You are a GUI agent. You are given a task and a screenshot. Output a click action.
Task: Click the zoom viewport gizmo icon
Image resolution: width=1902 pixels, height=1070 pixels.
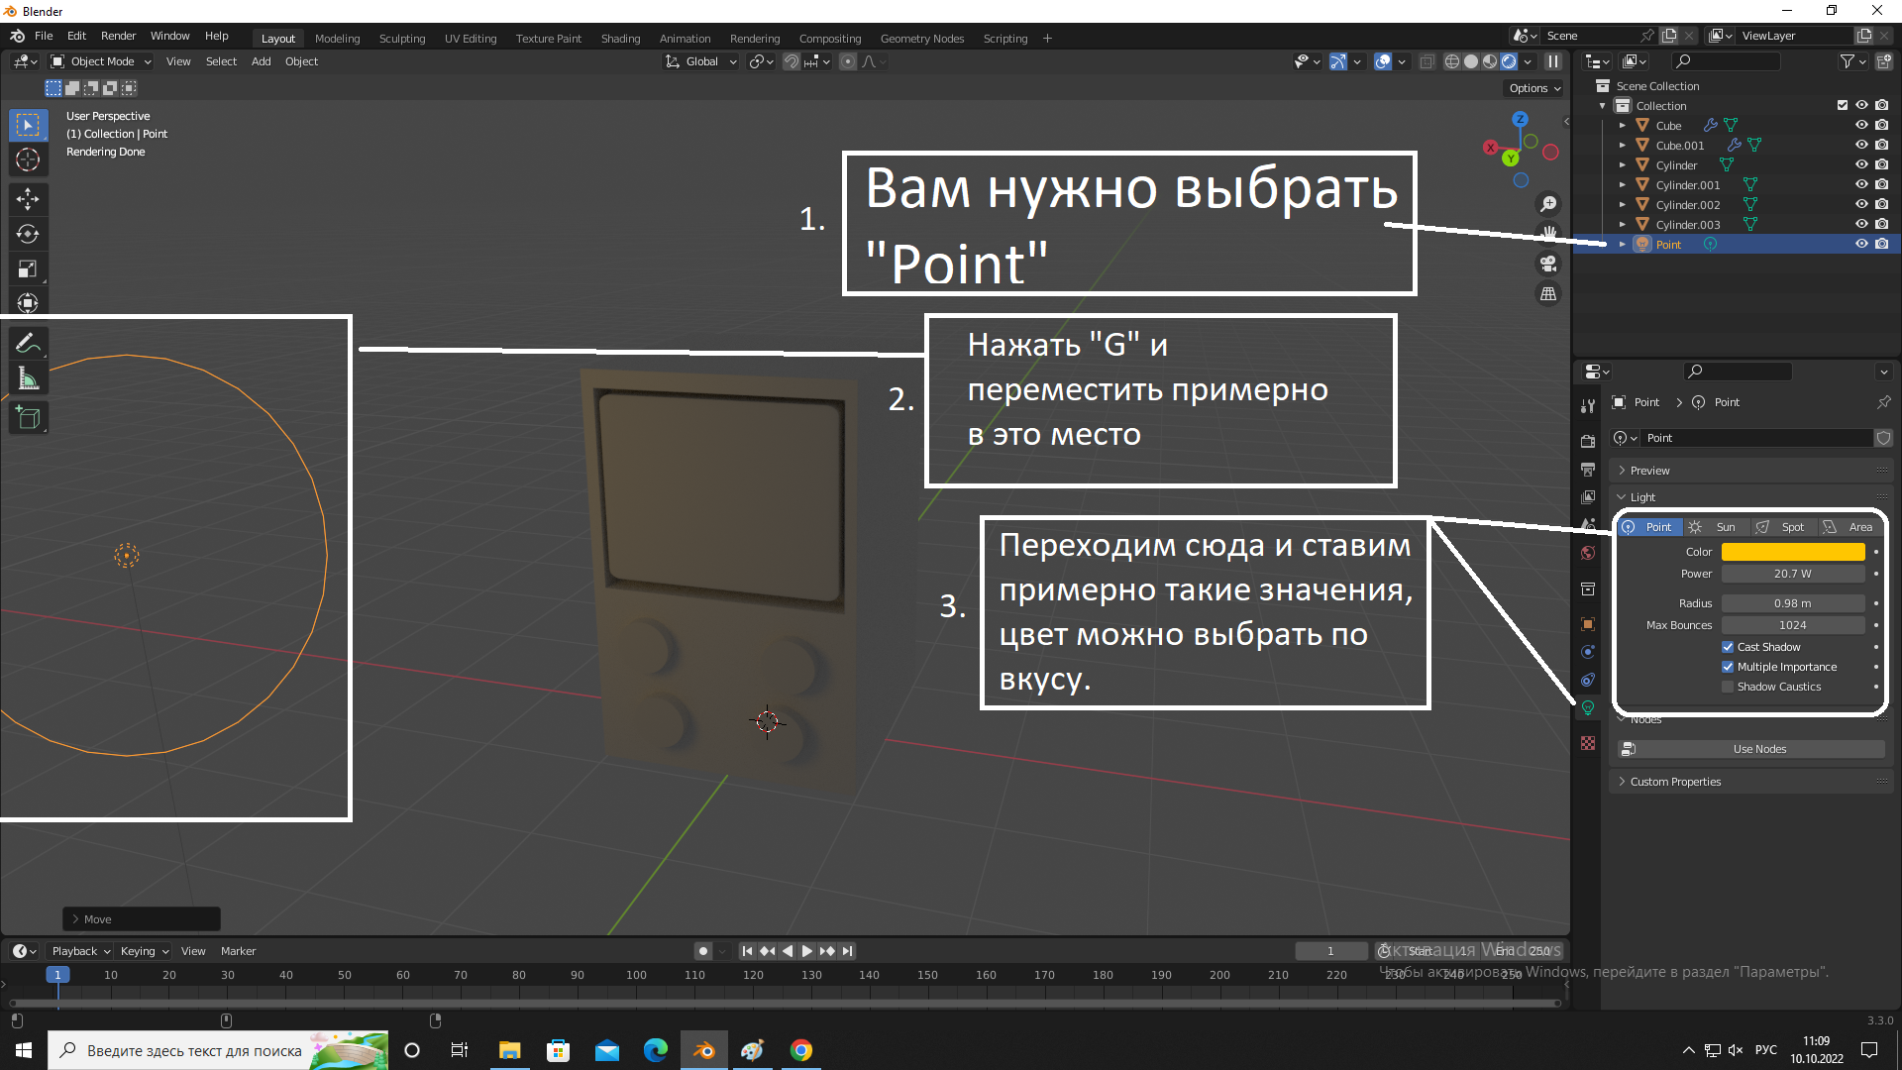coord(1547,204)
